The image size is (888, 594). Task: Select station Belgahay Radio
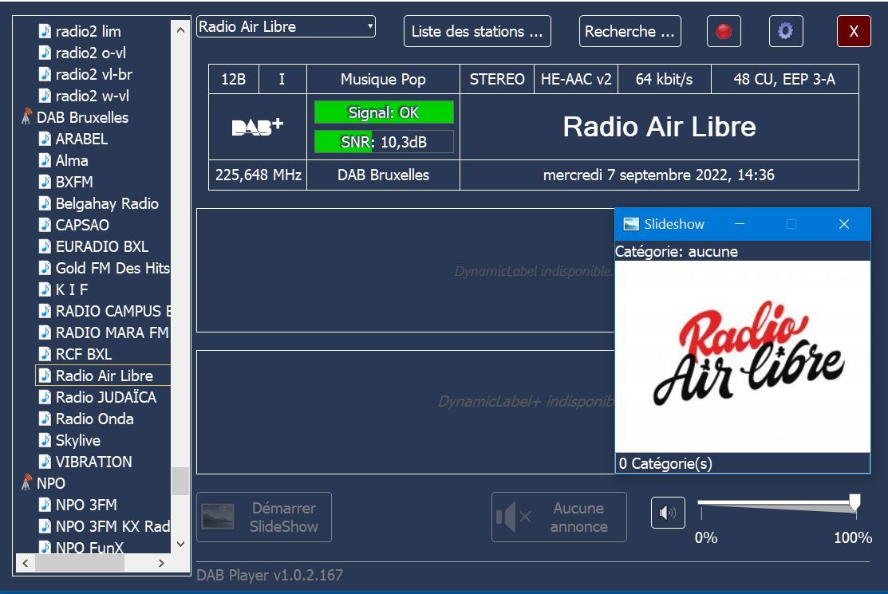point(106,203)
